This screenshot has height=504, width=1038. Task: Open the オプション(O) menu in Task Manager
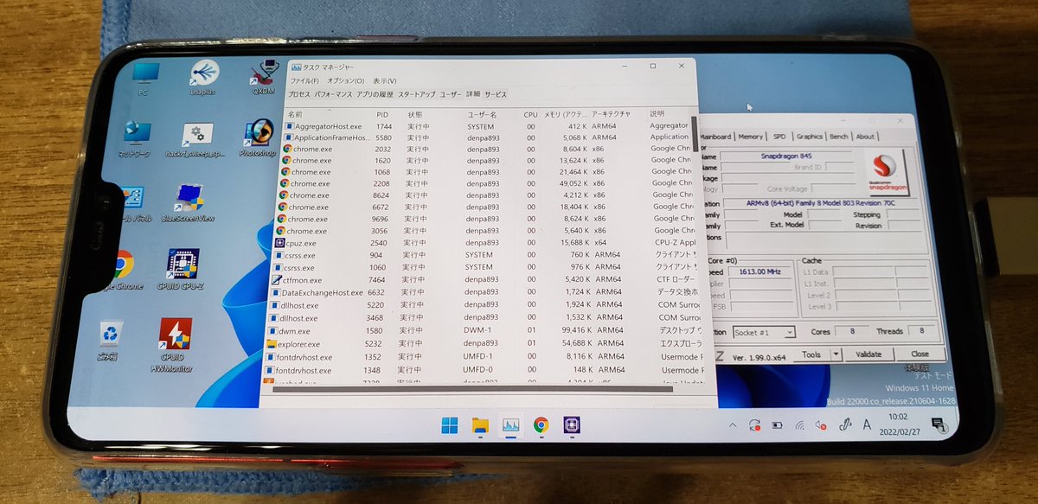click(x=346, y=80)
